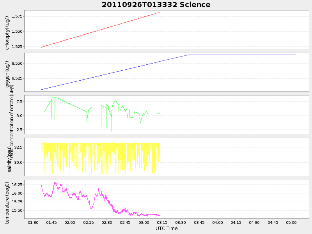The height and width of the screenshot is (234, 312).
Task: Click the 1.525 chlorophyll tick value
Action: (17, 46)
